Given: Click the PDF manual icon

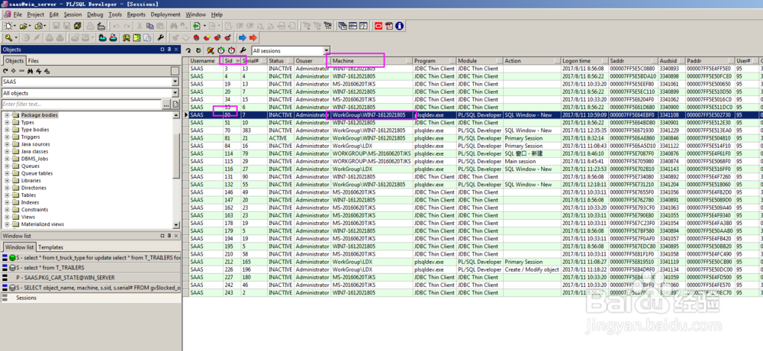Looking at the screenshot, I should point(389,26).
